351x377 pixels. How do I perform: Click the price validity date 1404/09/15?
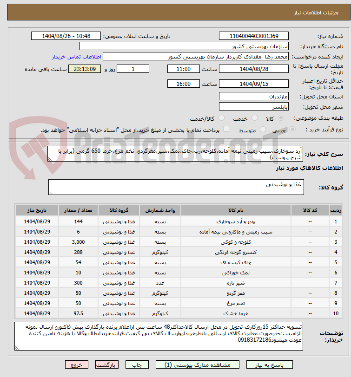click(x=254, y=84)
